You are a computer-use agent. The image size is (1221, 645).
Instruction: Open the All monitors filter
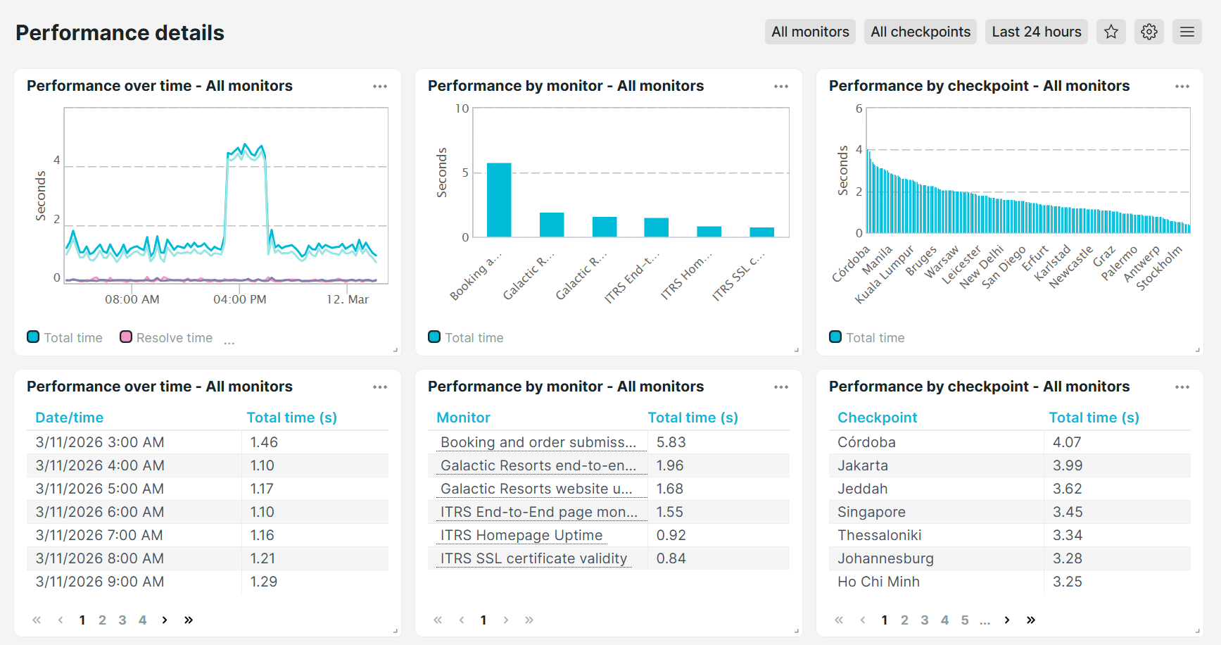click(x=810, y=32)
